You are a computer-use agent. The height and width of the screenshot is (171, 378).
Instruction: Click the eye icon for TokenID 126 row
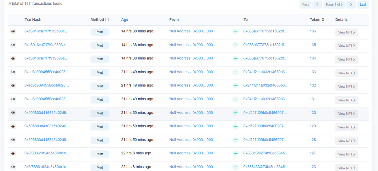click(13, 167)
